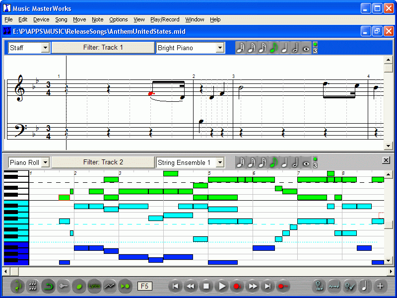Click the horizontal scrollbar thumb

14,271
